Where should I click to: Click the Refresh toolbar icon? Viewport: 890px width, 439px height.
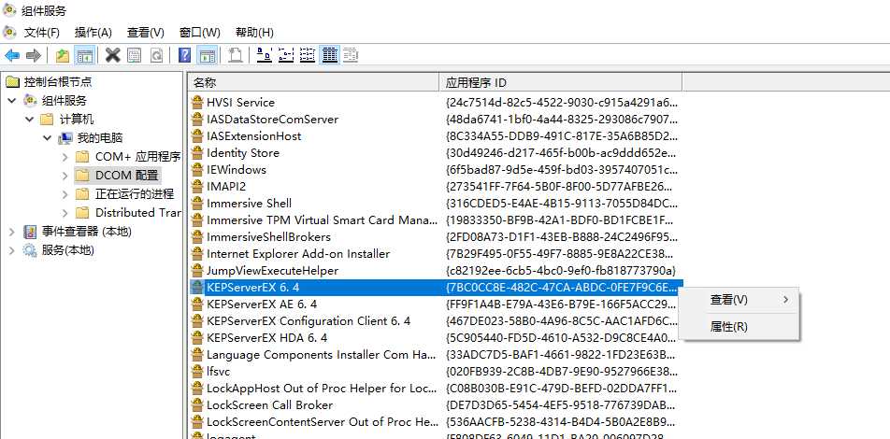156,55
